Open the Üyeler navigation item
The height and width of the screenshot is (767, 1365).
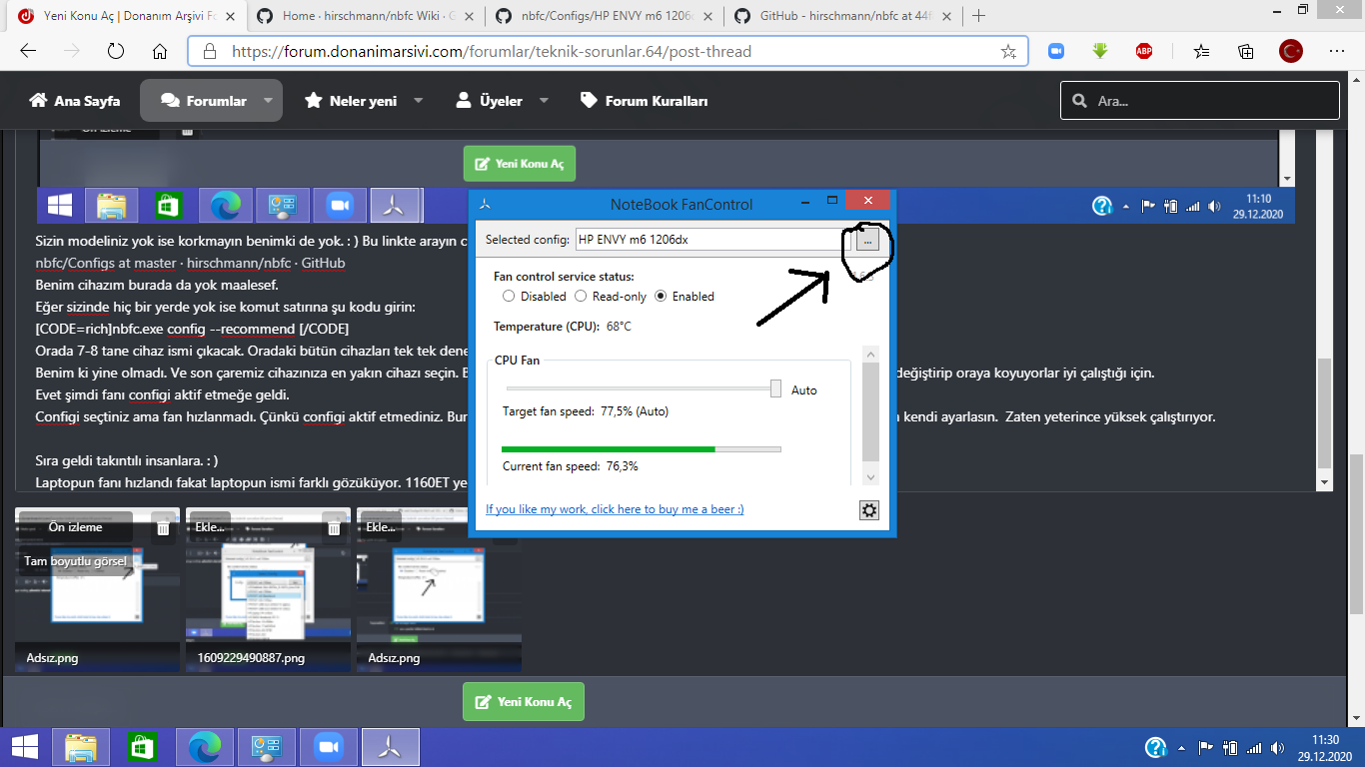[490, 101]
